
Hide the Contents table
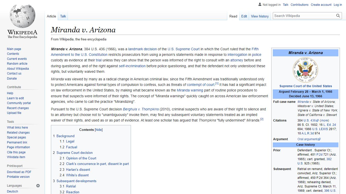[99, 130]
